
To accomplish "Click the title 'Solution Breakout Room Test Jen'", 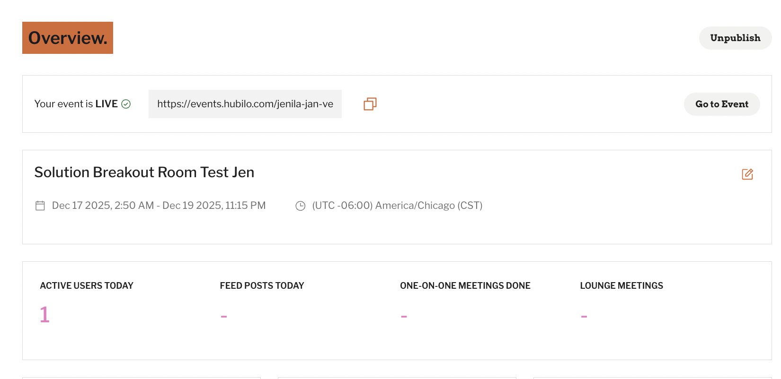I will pyautogui.click(x=144, y=172).
